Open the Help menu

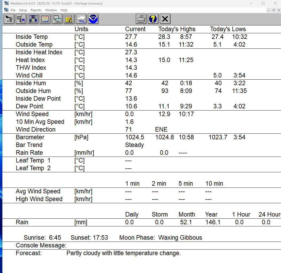(64, 10)
